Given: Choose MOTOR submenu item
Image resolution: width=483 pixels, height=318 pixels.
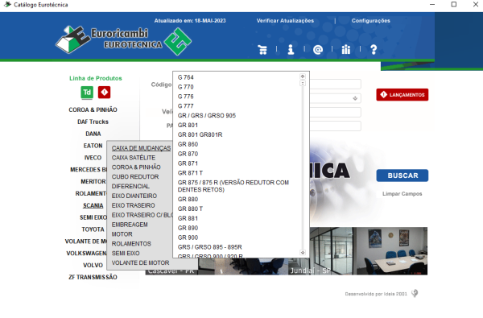Looking at the screenshot, I should coord(122,234).
